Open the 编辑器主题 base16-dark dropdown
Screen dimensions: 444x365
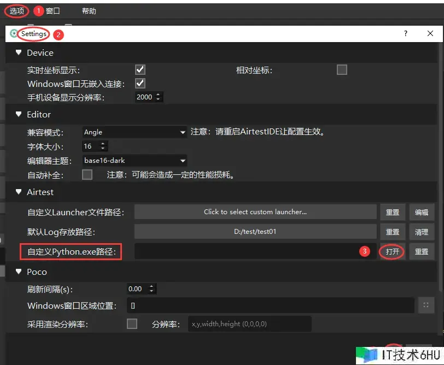134,161
